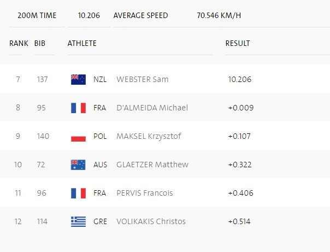
Task: Click the 70.546 KM/H average speed value
Action: 219,15
